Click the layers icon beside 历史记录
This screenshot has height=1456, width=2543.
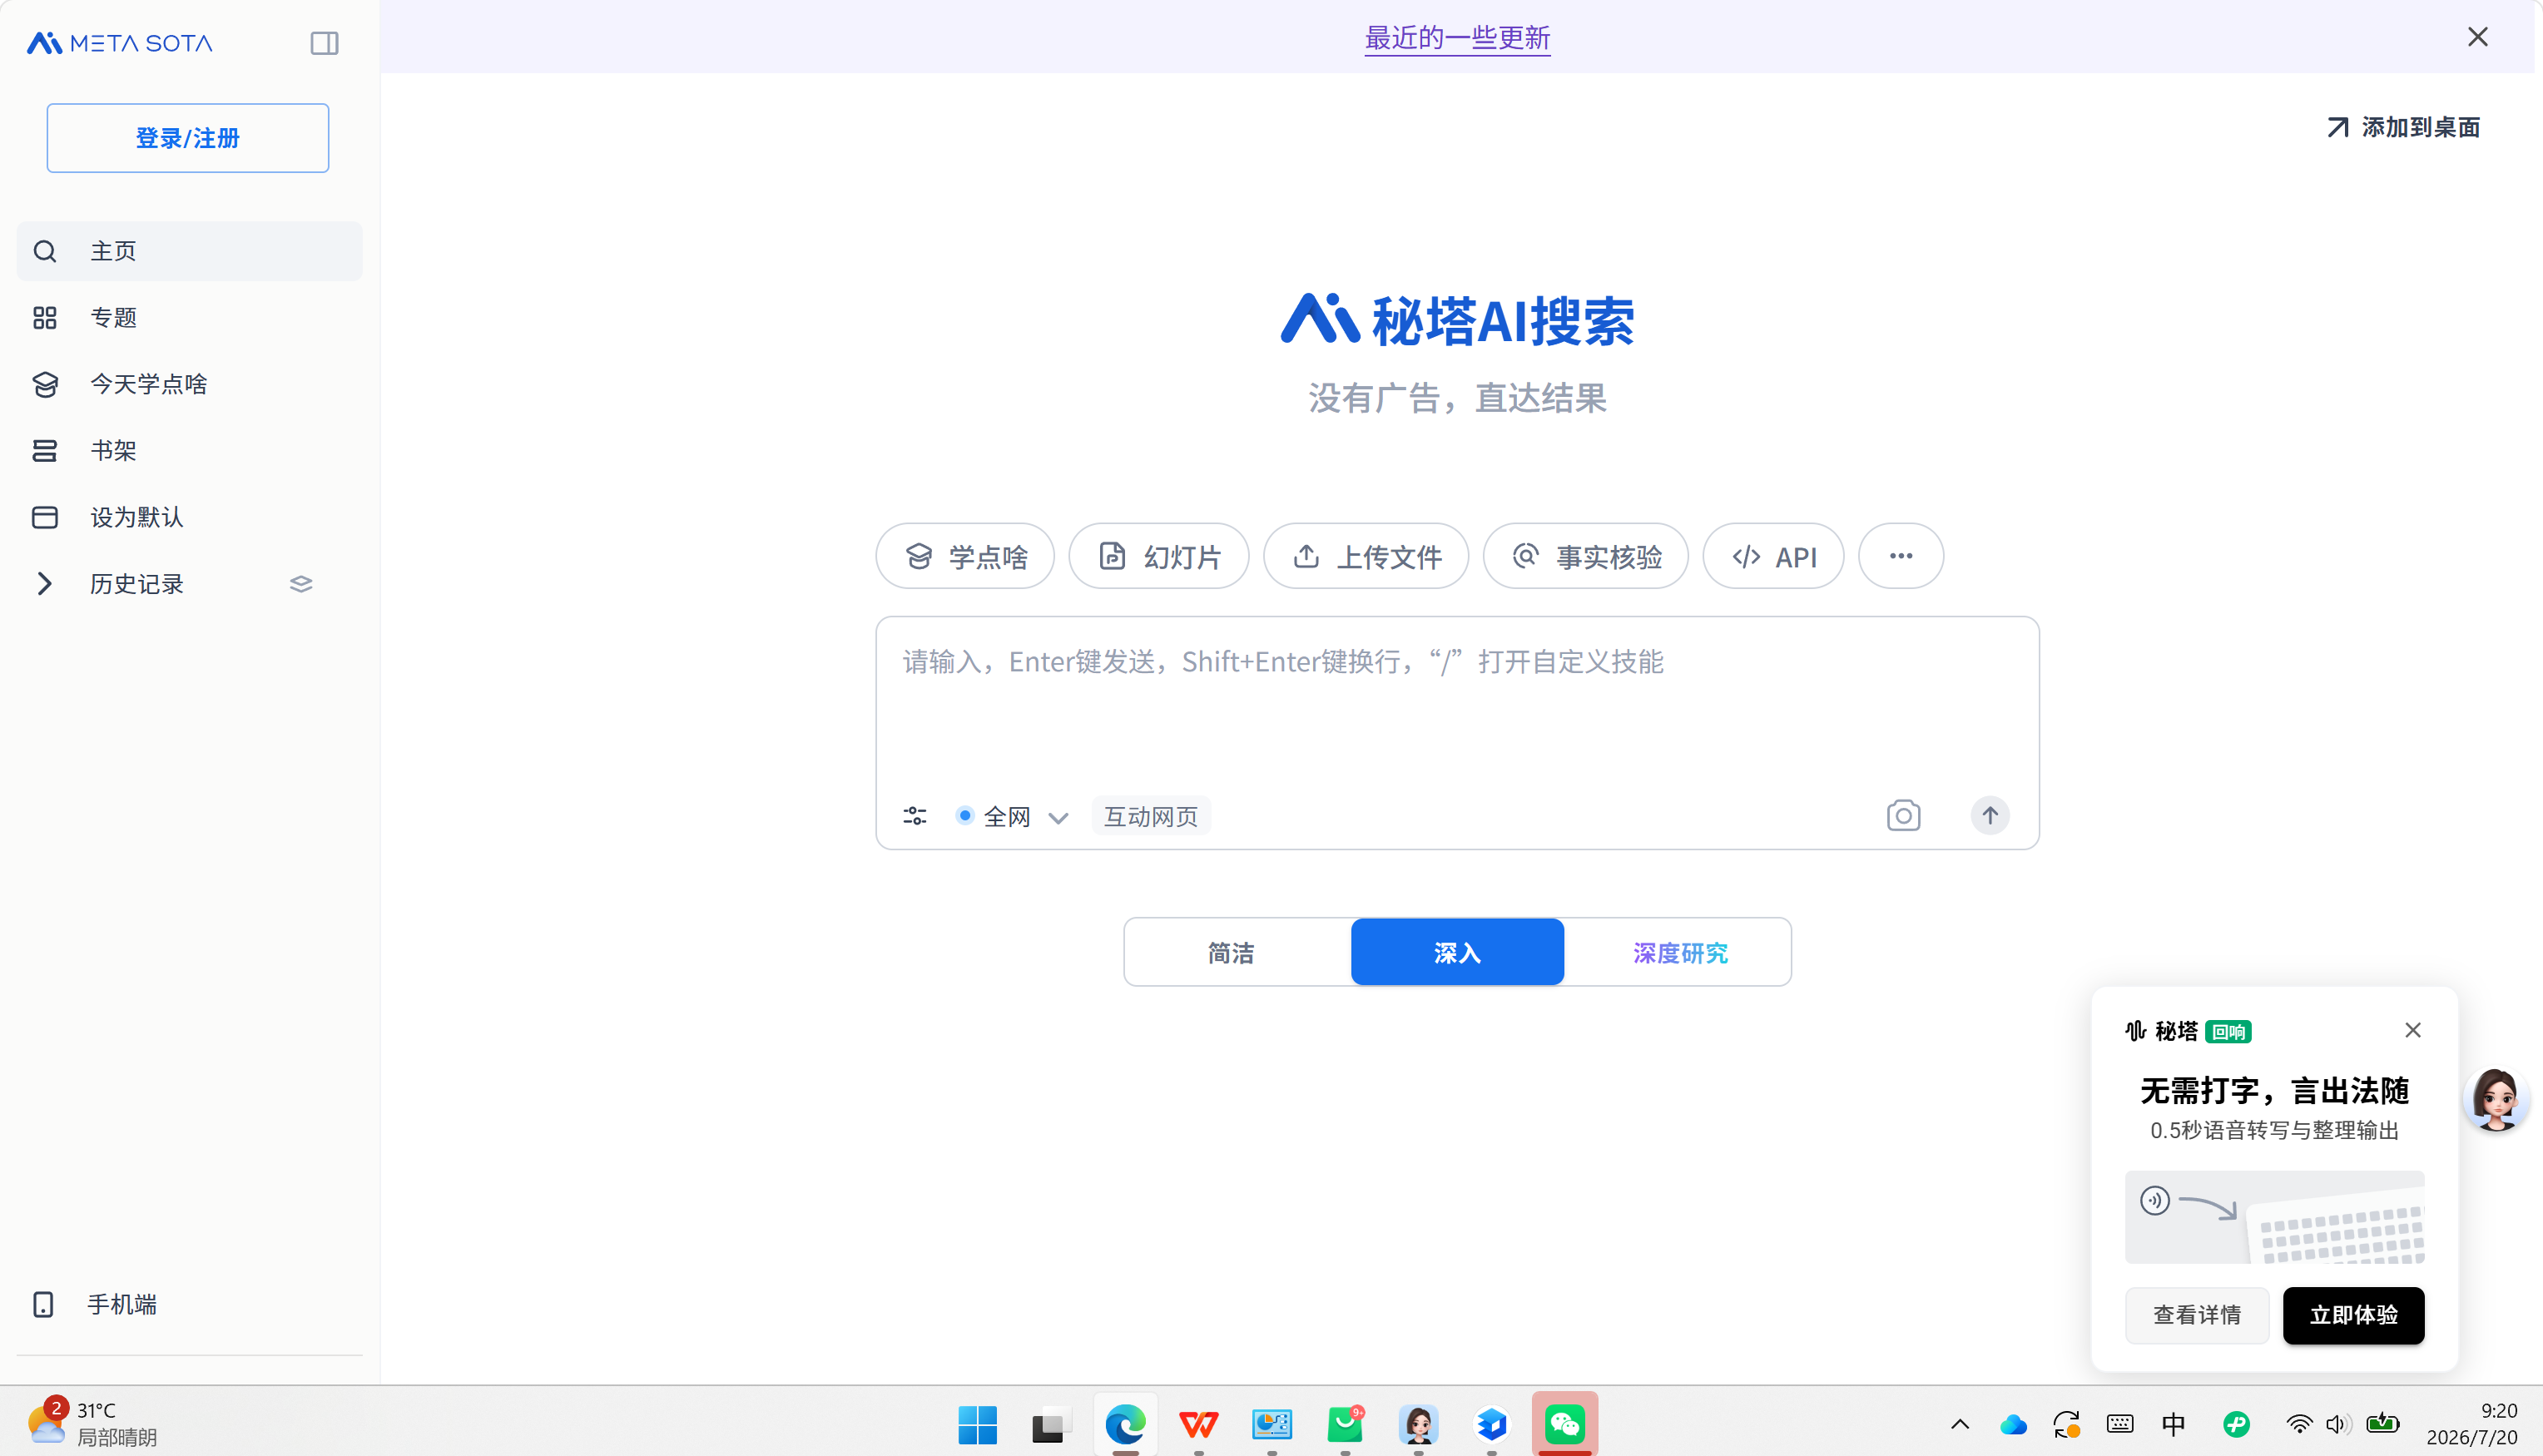(301, 584)
